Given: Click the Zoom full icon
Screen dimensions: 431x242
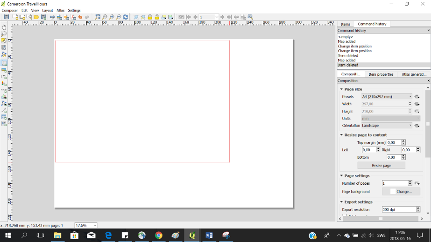Looking at the screenshot, I should tap(98, 17).
